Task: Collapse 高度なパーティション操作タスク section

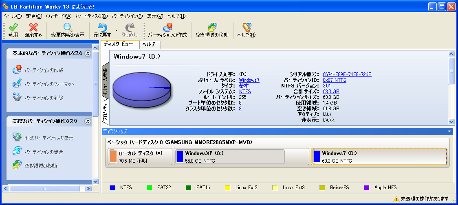Action: coord(87,121)
